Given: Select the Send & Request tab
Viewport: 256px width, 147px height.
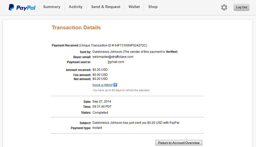Looking at the screenshot, I should 106,7.
